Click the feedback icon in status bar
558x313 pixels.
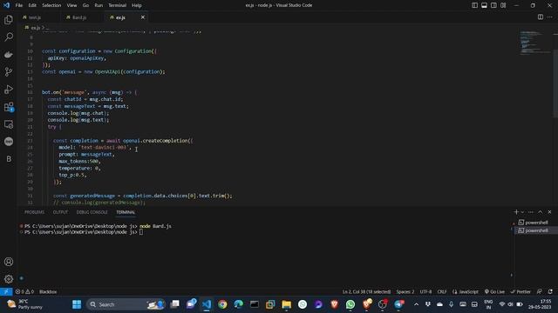click(540, 292)
